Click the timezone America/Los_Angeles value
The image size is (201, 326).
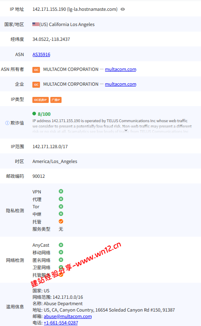click(x=55, y=161)
